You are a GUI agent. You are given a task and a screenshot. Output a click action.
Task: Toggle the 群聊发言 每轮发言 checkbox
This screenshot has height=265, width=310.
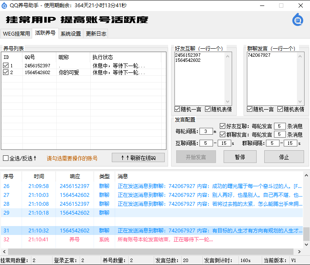point(222,134)
